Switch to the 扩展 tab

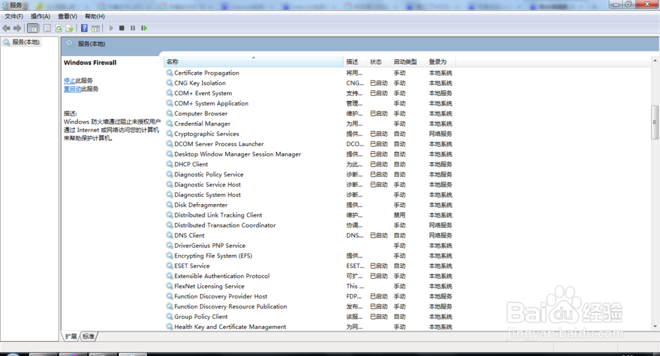[71, 336]
